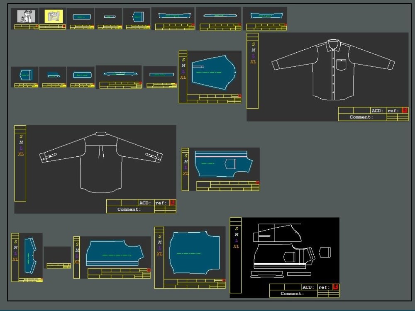The width and height of the screenshot is (415, 311).
Task: Click the ACD label on the front shirt card
Action: coord(378,110)
